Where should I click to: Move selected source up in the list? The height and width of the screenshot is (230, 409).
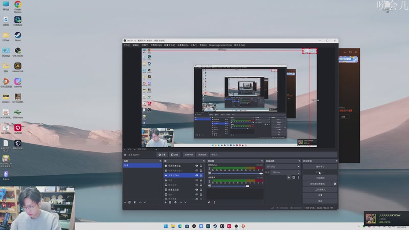(181, 202)
